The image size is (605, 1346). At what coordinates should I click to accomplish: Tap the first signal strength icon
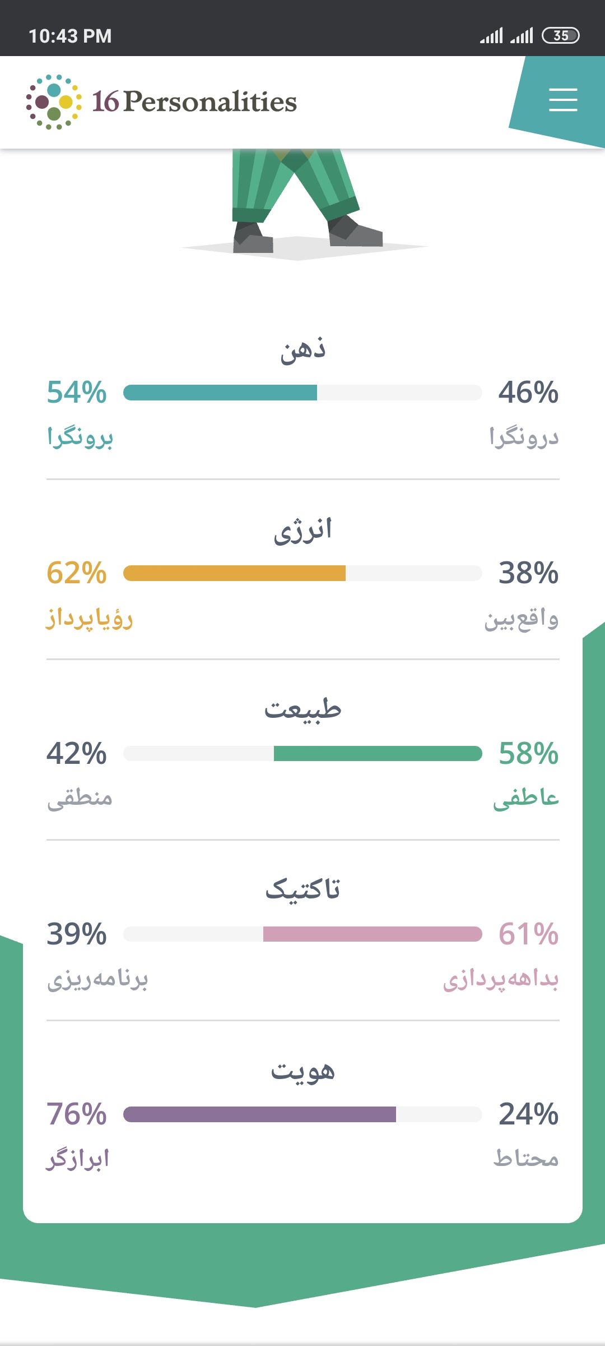(x=491, y=36)
